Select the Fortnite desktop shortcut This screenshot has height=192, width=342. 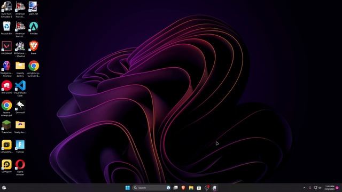tap(20, 147)
